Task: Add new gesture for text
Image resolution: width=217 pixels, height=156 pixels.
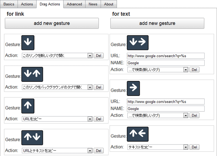Action: pos(157,23)
